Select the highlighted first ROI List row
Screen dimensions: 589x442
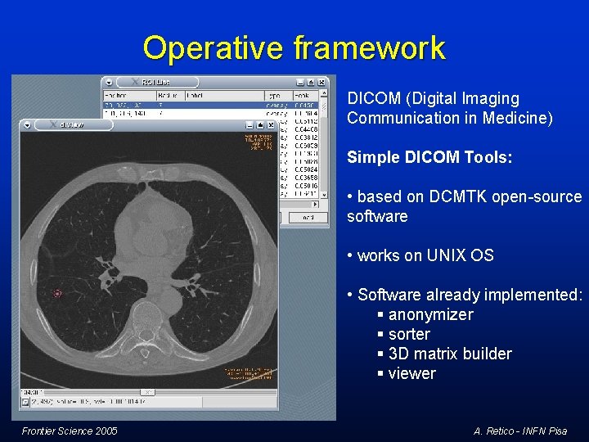coord(211,106)
